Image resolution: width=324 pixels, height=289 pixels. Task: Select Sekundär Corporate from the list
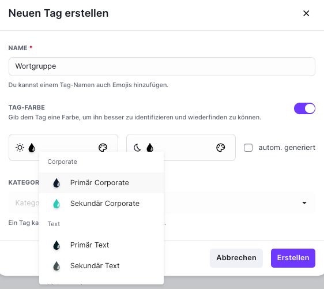(101, 204)
